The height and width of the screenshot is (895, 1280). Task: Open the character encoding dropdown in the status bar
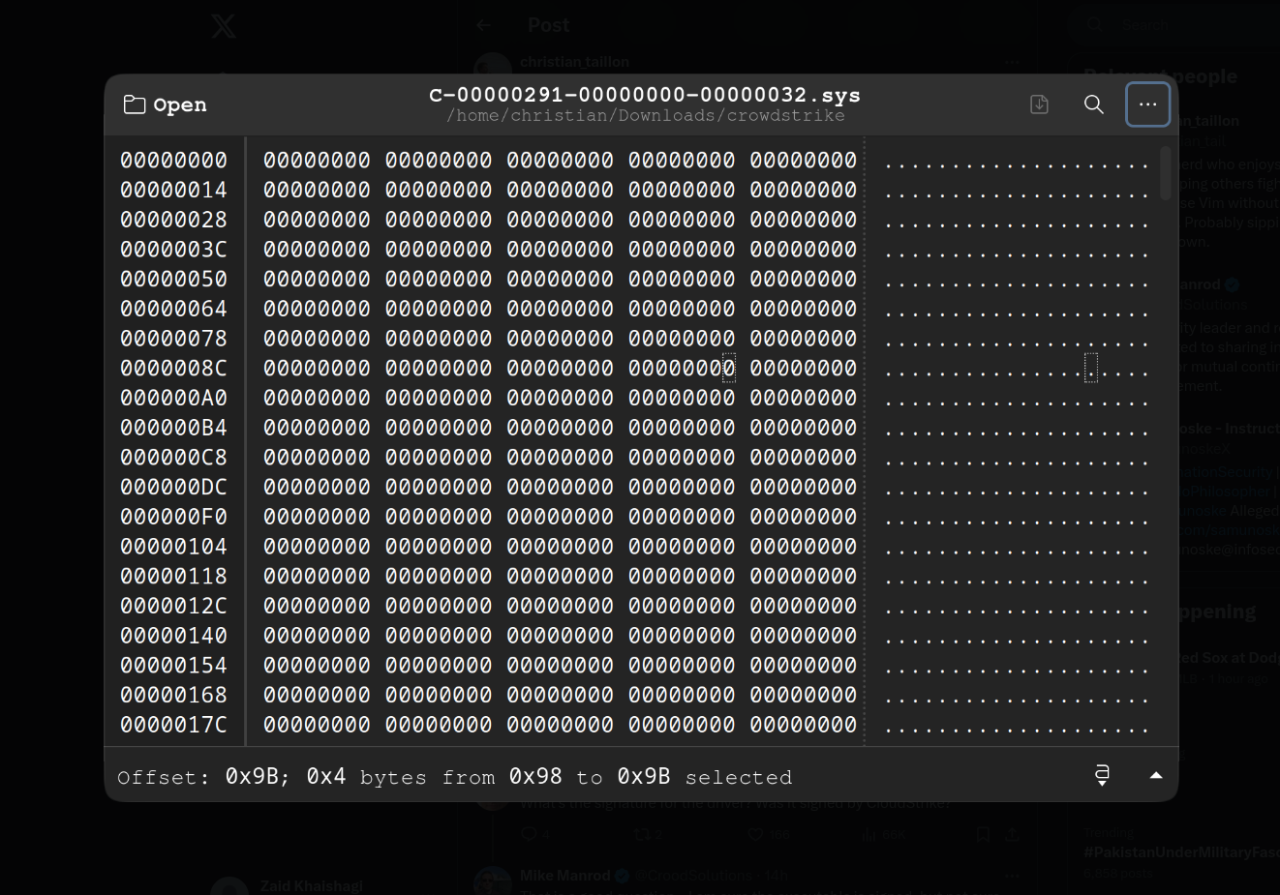pos(1101,775)
